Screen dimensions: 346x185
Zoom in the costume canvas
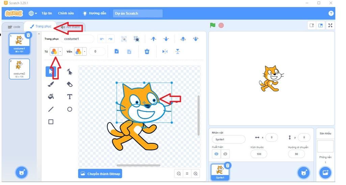coord(196,174)
